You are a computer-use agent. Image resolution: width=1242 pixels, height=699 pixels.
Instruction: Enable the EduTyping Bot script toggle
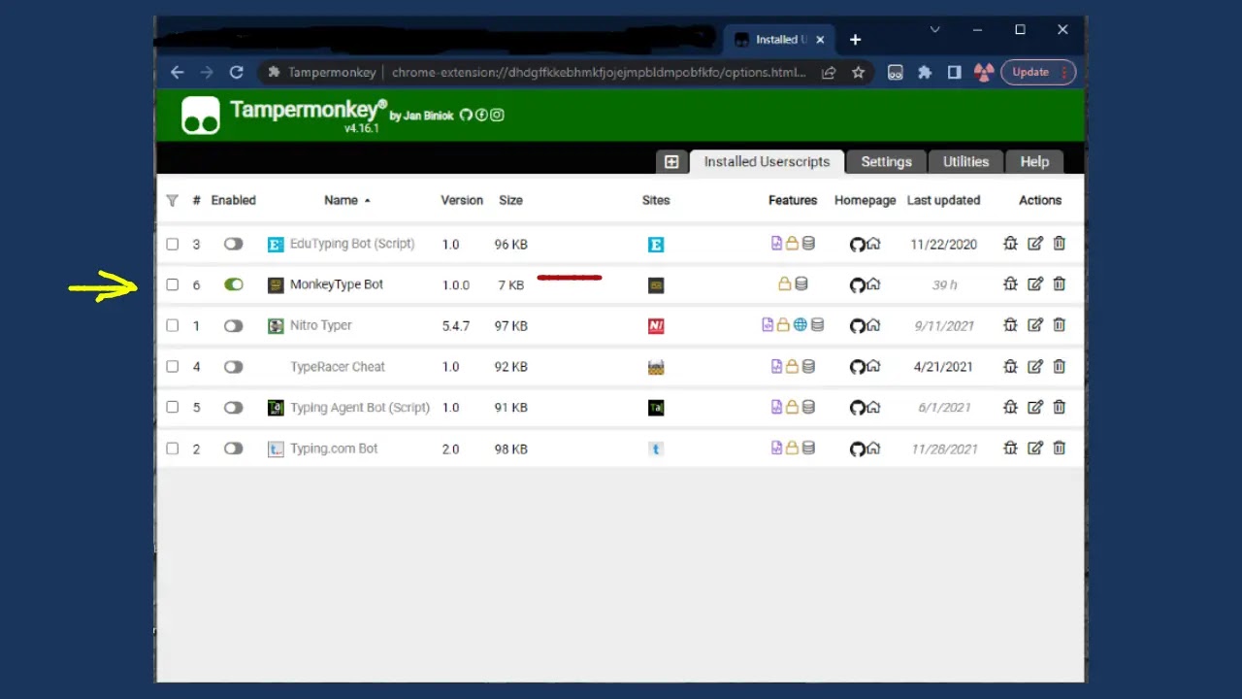tap(233, 244)
